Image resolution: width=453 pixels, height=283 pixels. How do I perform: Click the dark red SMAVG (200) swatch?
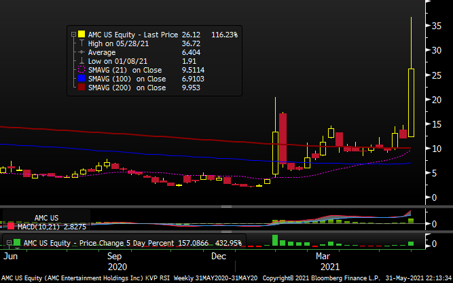tap(81, 88)
